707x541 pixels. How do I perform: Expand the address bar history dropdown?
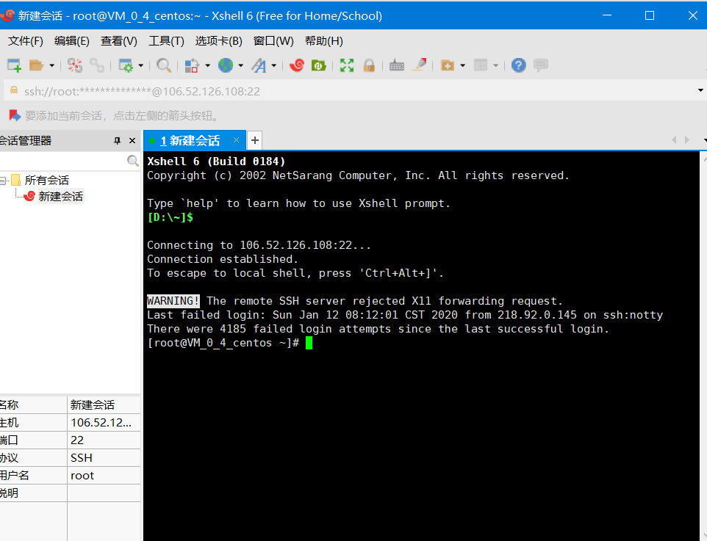(x=700, y=90)
